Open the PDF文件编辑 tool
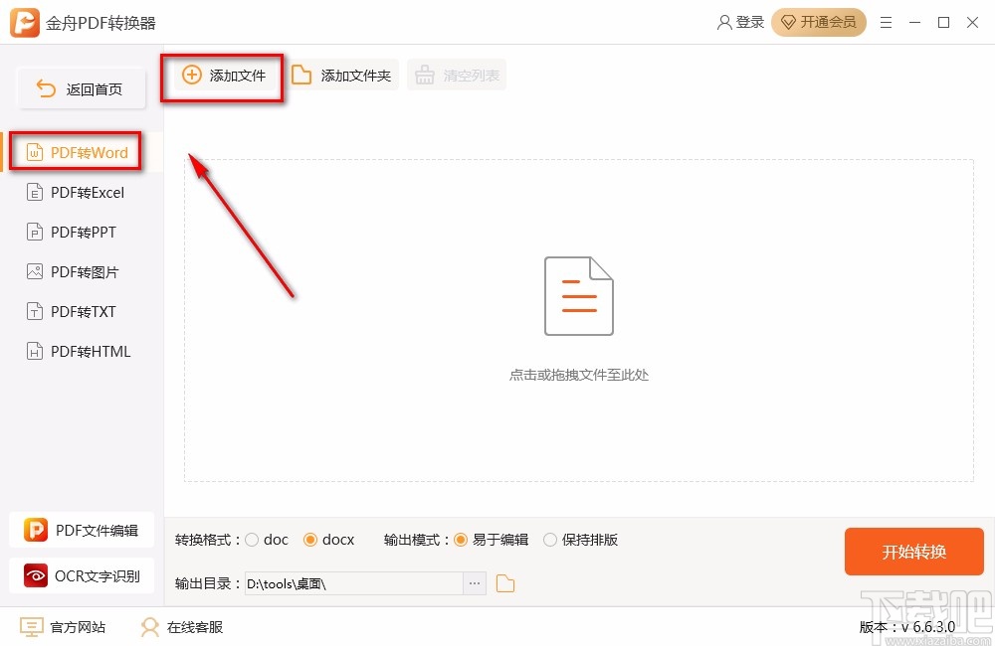 (82, 530)
